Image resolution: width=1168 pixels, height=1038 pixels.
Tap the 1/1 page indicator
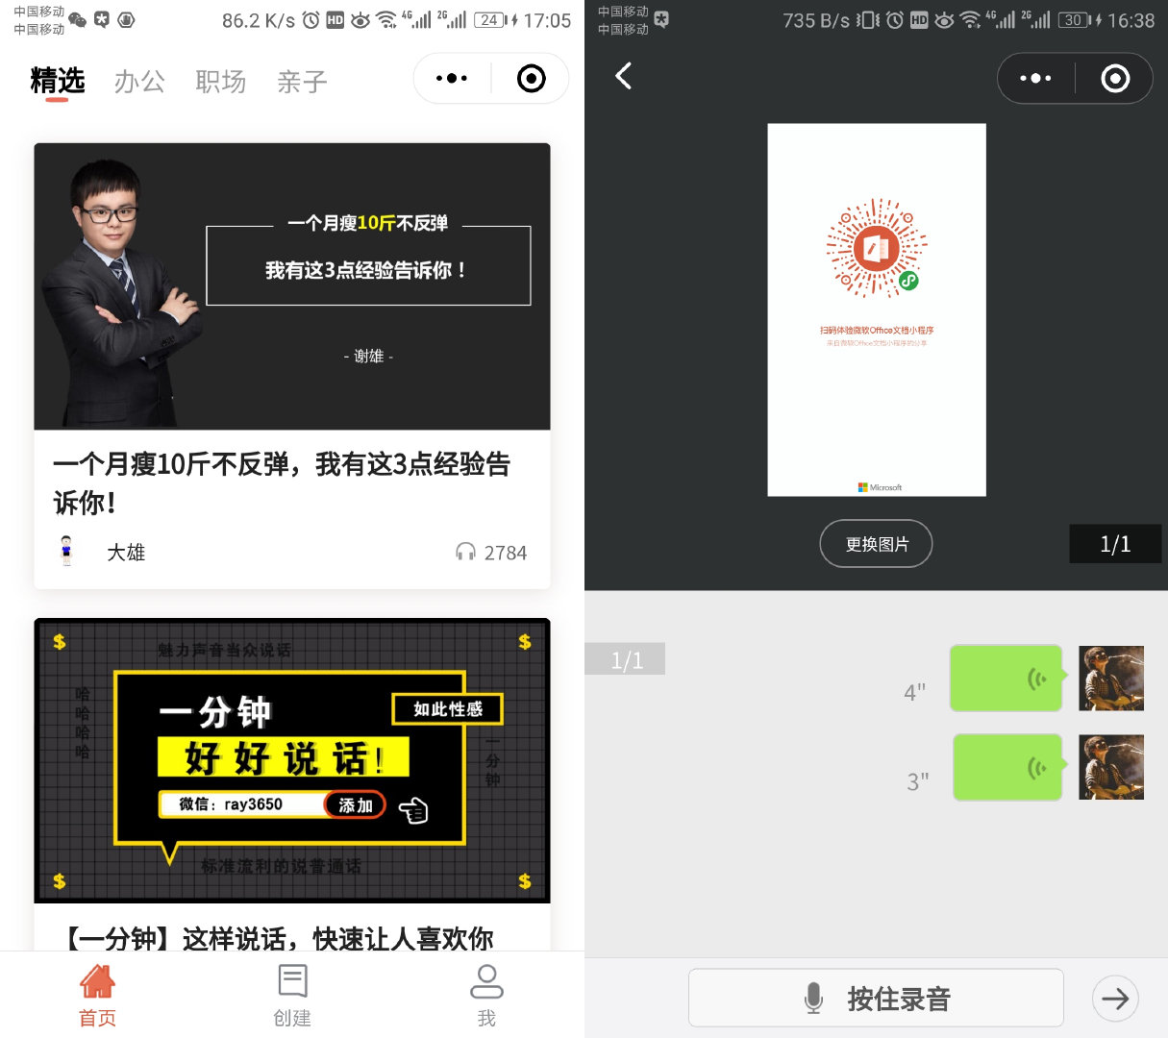[x=1115, y=544]
